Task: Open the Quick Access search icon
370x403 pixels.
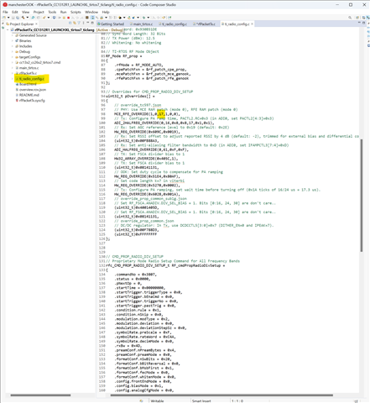Action: [350, 18]
